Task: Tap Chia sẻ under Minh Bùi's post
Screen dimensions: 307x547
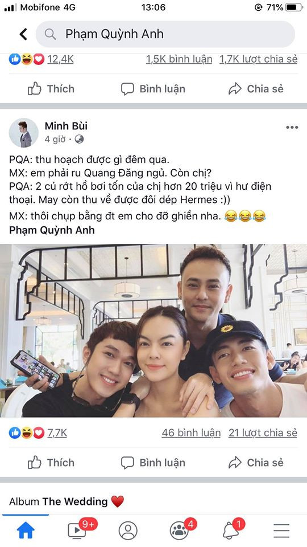Action: pyautogui.click(x=256, y=463)
